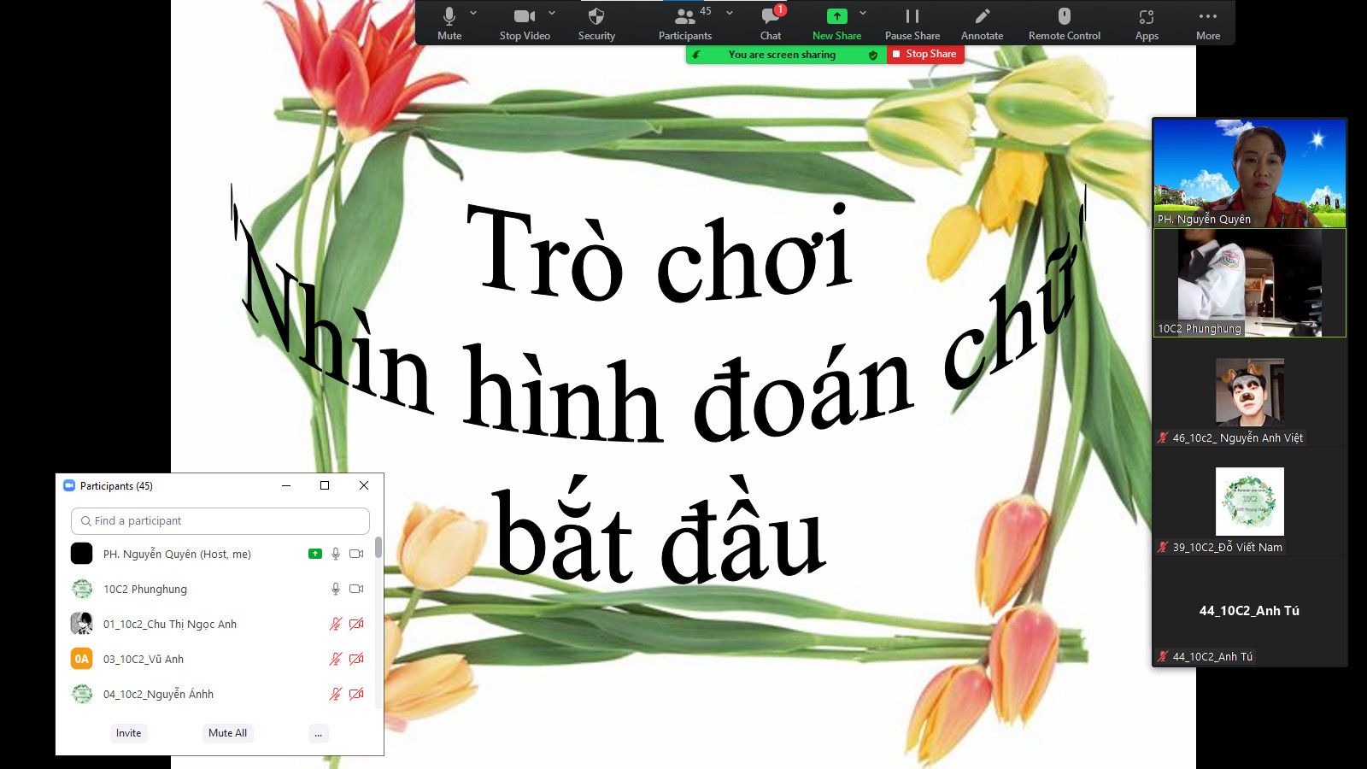The image size is (1367, 769).
Task: Mute your microphone from the toolbar
Action: pos(449,23)
